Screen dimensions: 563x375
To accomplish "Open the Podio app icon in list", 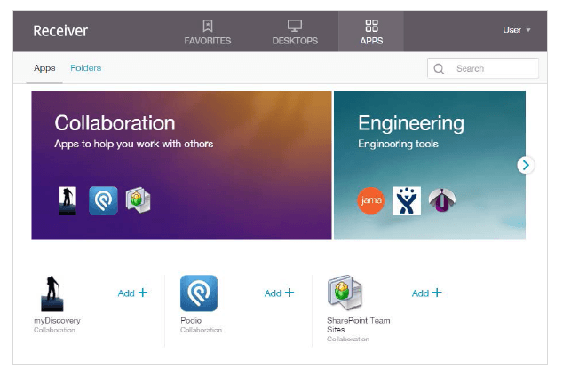I will 199,293.
